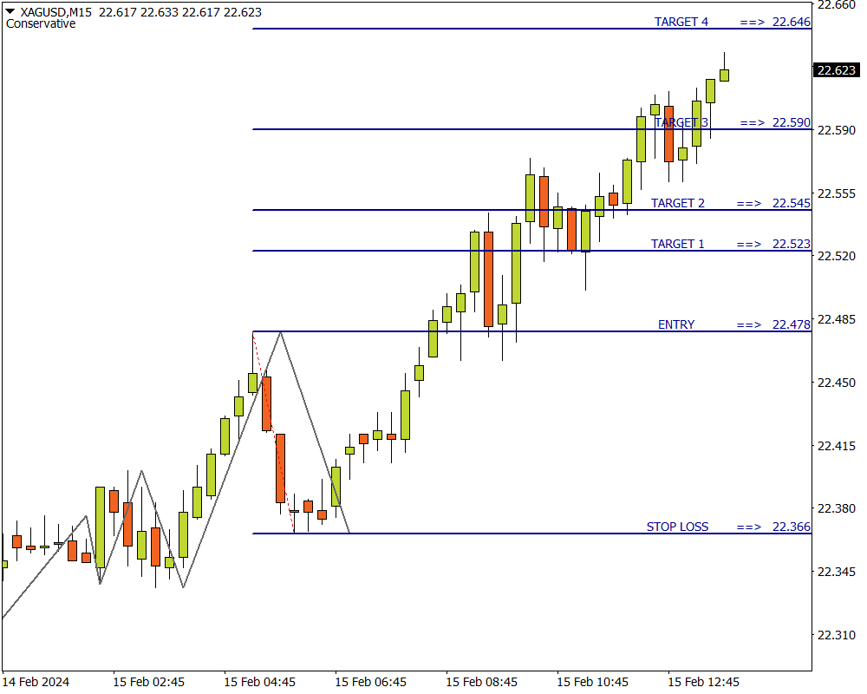Click the 22.366 stop loss price value
867x694 pixels.
[791, 527]
